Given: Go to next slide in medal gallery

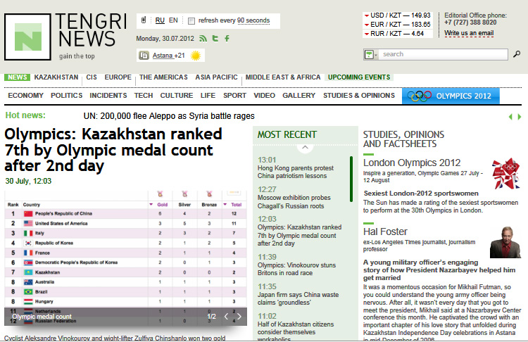Looking at the screenshot, I should pos(239,317).
